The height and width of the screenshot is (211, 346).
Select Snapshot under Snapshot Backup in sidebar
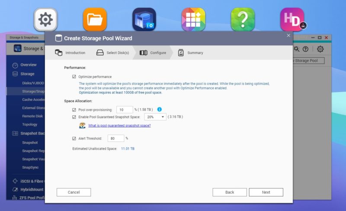click(x=30, y=143)
